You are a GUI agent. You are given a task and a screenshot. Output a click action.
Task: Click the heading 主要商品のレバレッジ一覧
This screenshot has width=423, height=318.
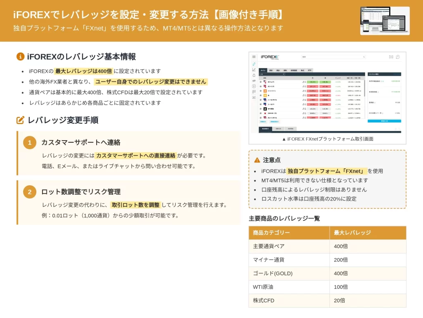pos(284,218)
